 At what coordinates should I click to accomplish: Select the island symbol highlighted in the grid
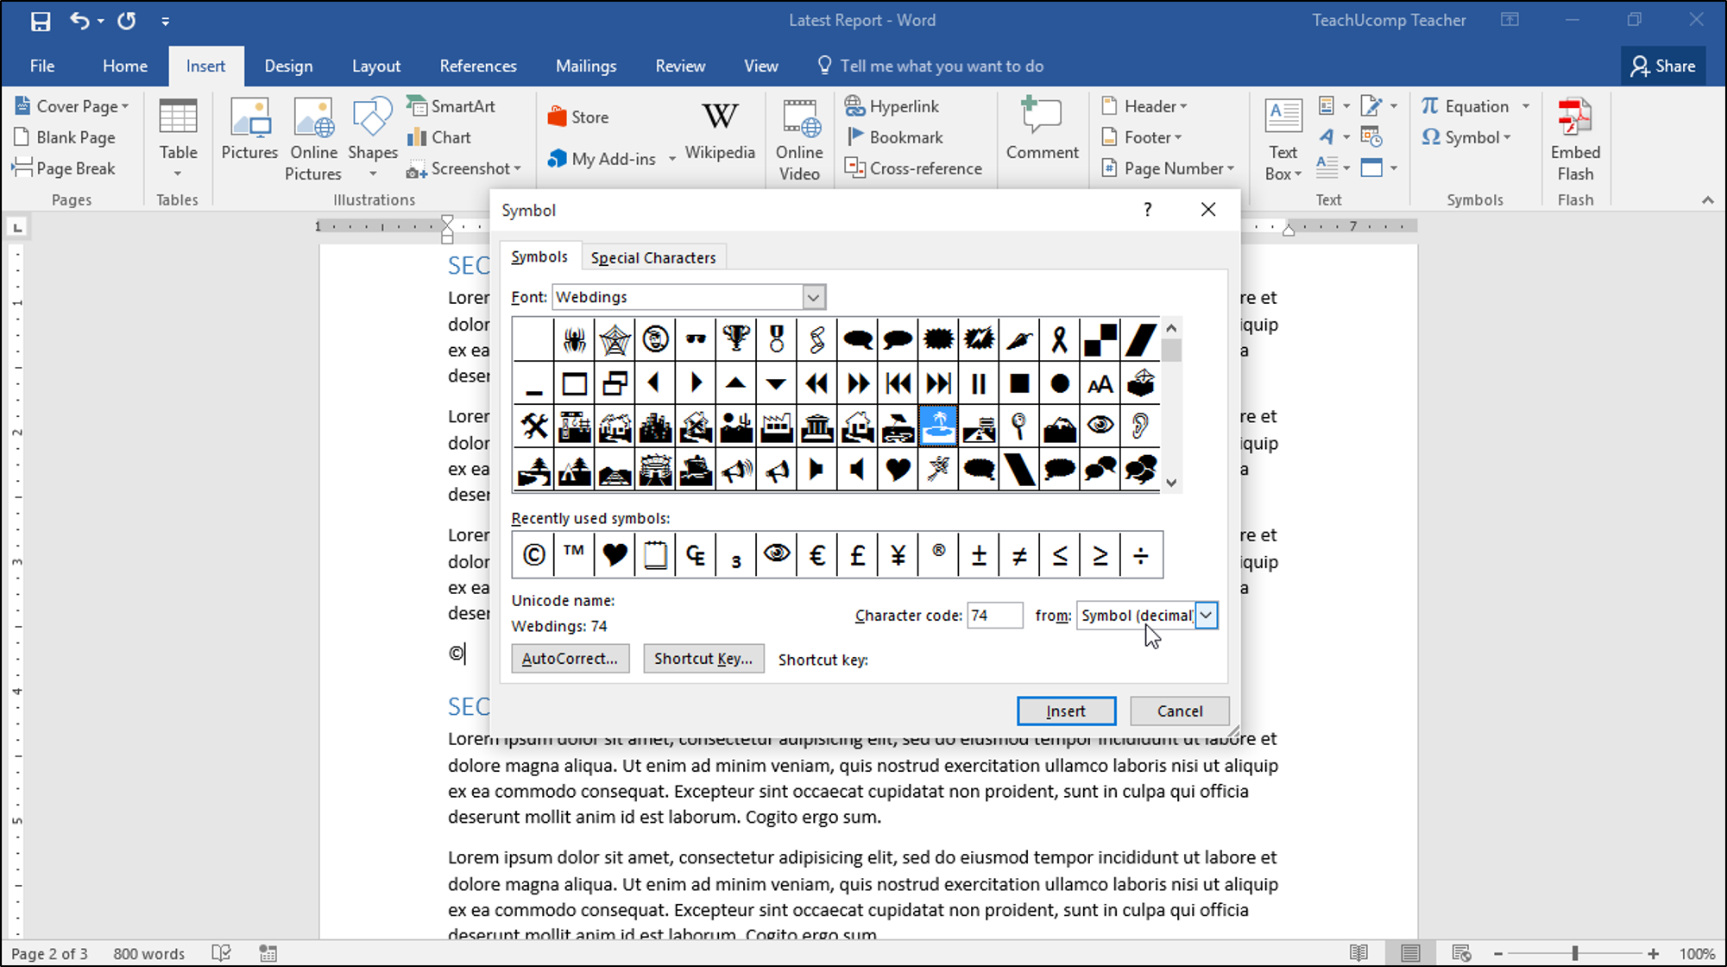point(938,426)
